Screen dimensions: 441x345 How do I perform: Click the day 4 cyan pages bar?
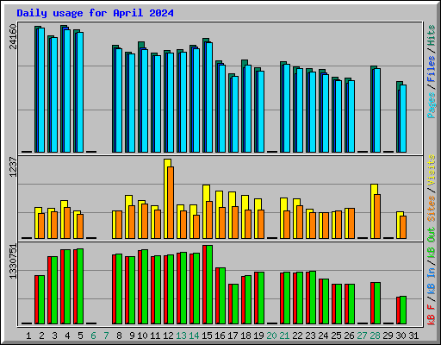[67, 91]
